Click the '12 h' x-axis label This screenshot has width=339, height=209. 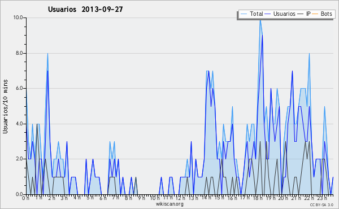tap(180, 198)
